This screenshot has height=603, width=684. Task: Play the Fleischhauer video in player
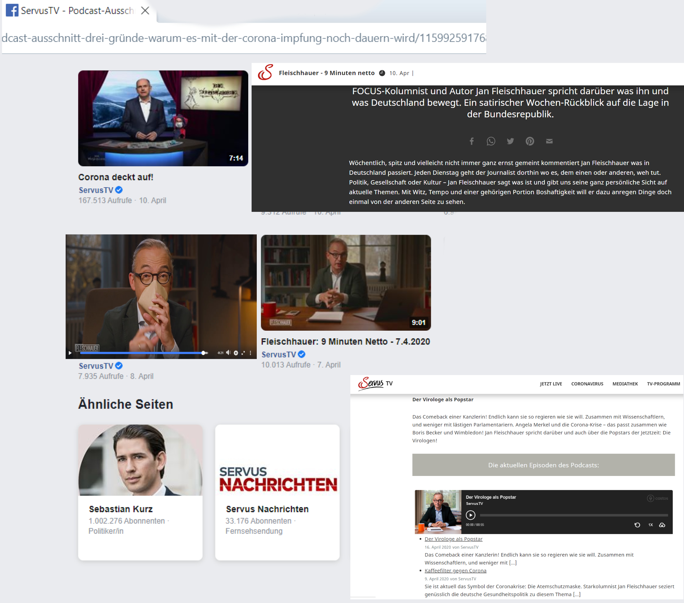point(70,353)
